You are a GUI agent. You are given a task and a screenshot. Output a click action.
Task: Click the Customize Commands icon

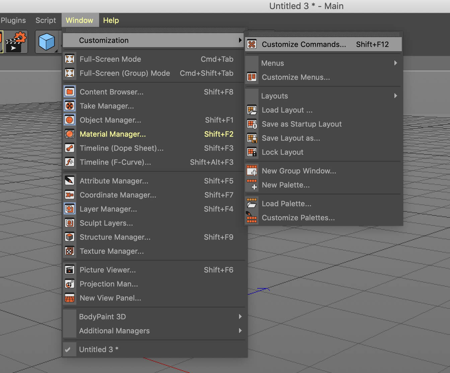tap(252, 44)
